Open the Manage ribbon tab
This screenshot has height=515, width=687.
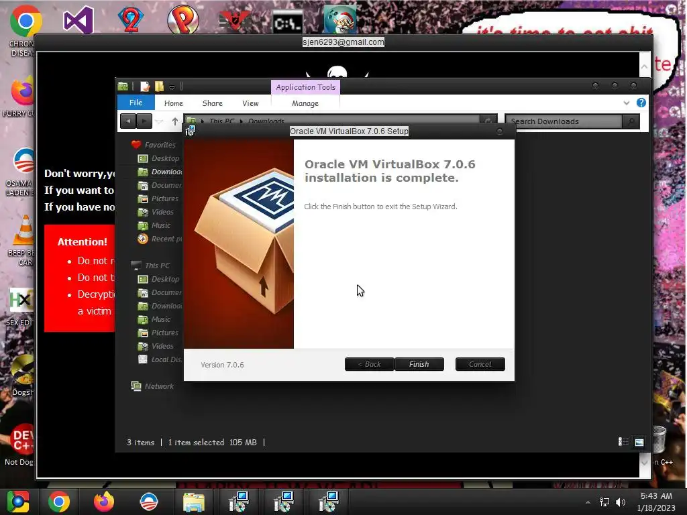[x=305, y=103]
